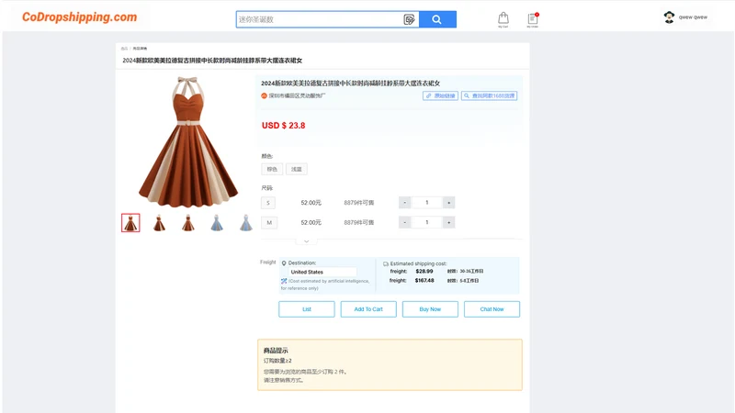The image size is (735, 413).
Task: Click the Chat Now button
Action: tap(492, 309)
